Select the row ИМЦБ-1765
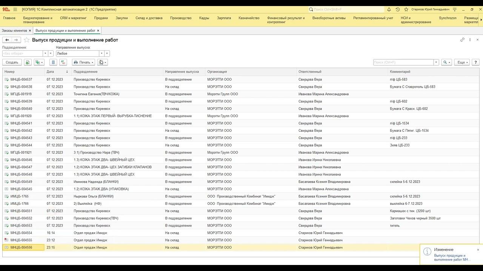Image resolution: width=483 pixels, height=271 pixels. coord(241,196)
